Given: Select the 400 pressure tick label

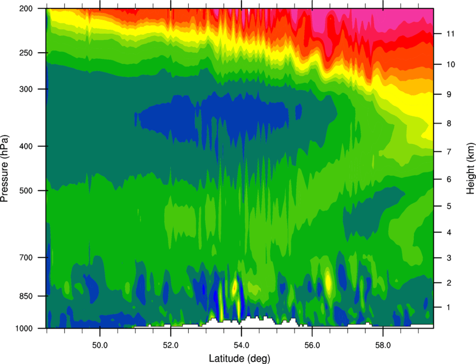Looking at the screenshot, I should [x=26, y=146].
